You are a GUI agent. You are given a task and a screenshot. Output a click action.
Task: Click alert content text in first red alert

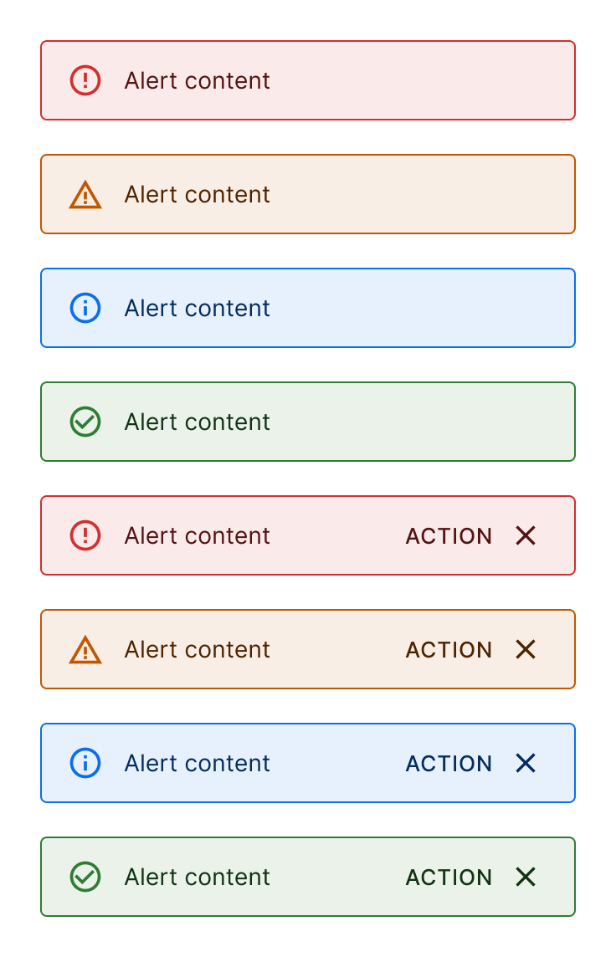tap(198, 80)
